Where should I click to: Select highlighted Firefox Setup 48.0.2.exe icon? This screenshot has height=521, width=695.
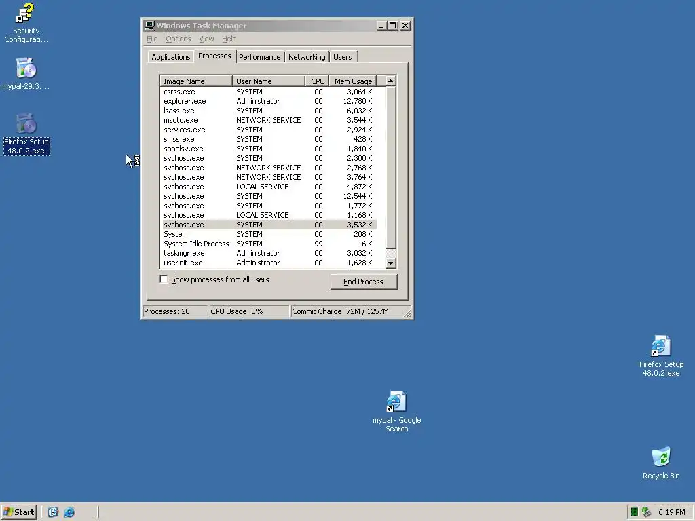point(26,134)
